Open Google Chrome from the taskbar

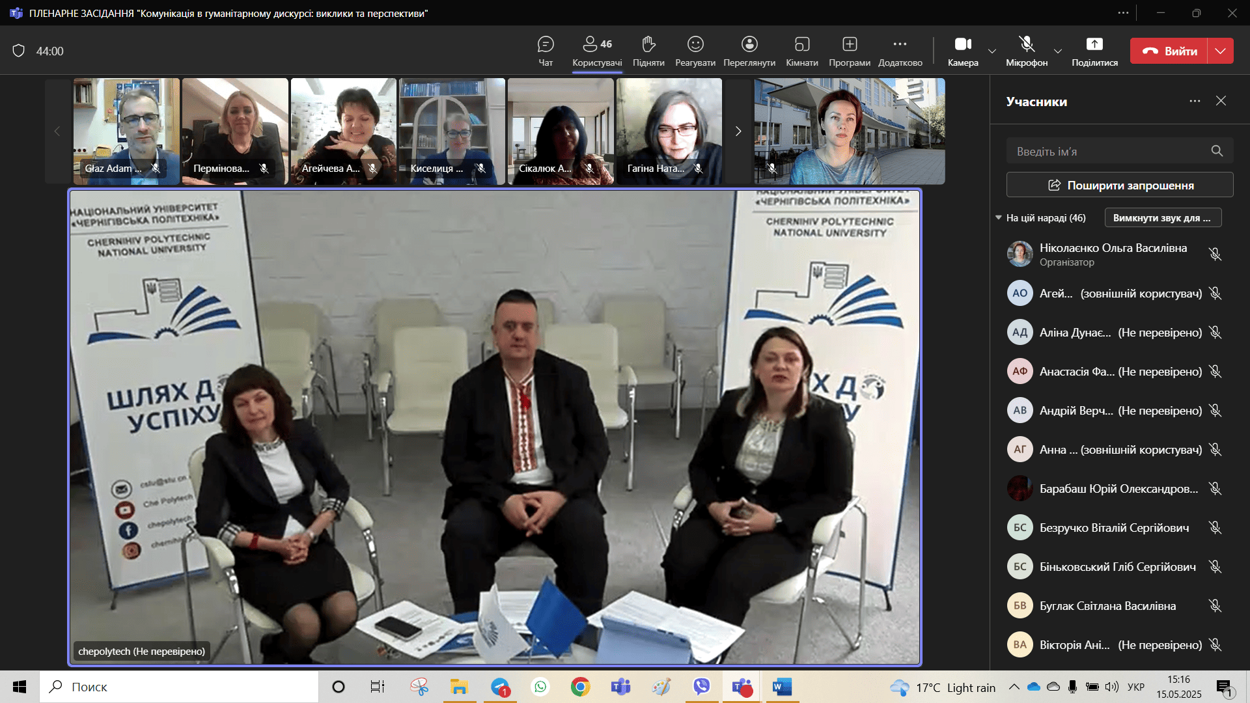click(x=580, y=687)
